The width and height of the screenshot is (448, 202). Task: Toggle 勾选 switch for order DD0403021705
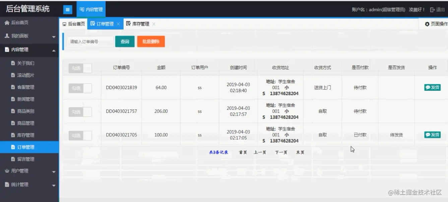coord(80,135)
